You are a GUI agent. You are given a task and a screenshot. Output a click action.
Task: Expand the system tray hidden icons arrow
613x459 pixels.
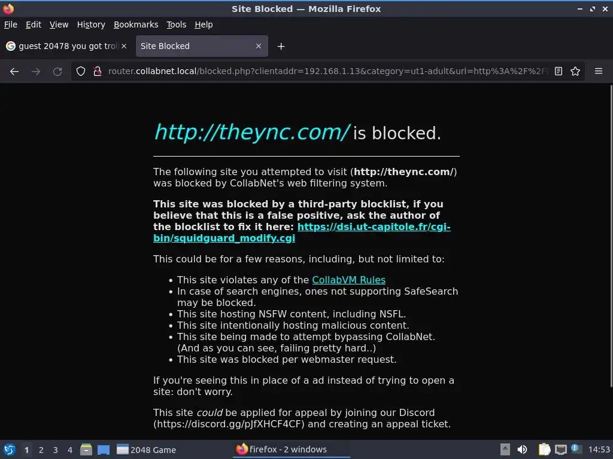[x=505, y=449]
